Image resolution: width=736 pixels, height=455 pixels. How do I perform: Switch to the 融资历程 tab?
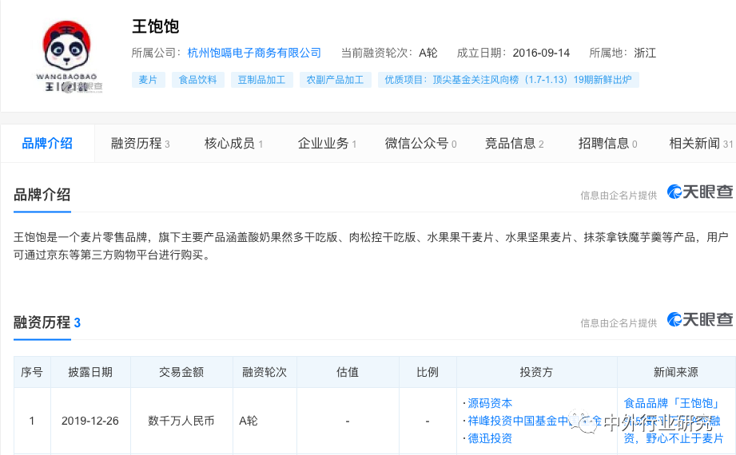coord(140,144)
